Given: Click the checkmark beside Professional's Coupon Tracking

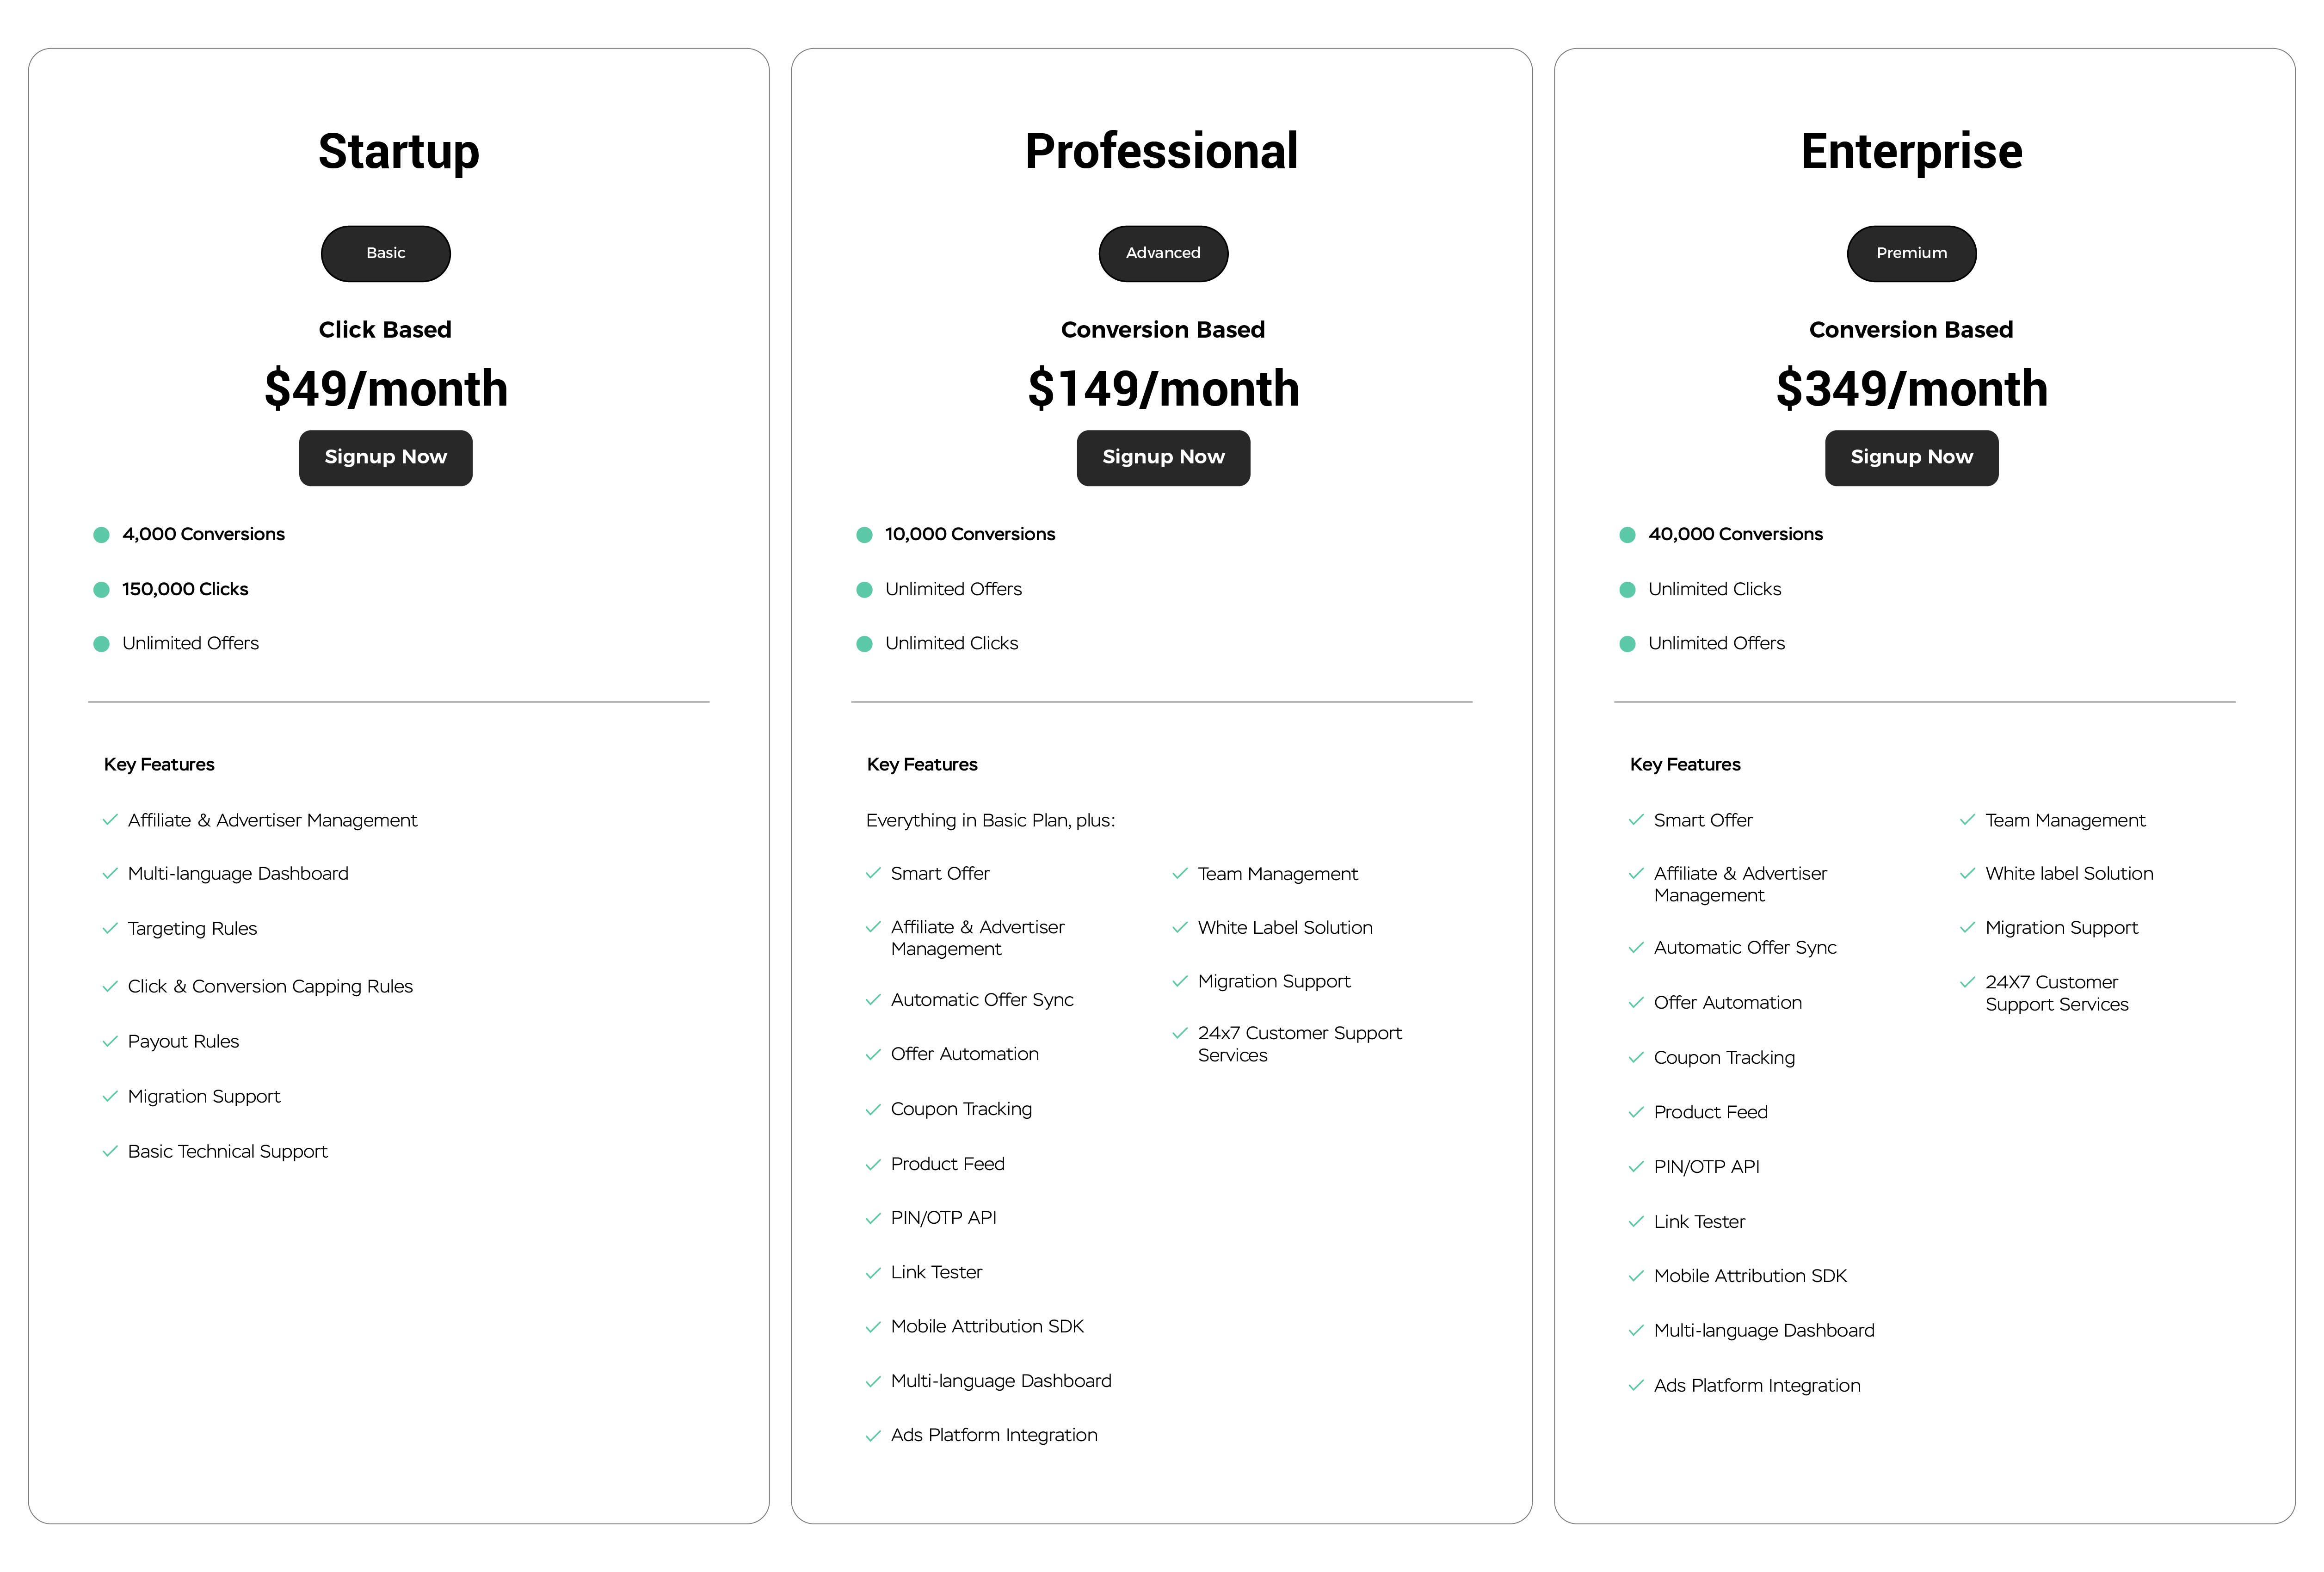Looking at the screenshot, I should (x=873, y=1110).
